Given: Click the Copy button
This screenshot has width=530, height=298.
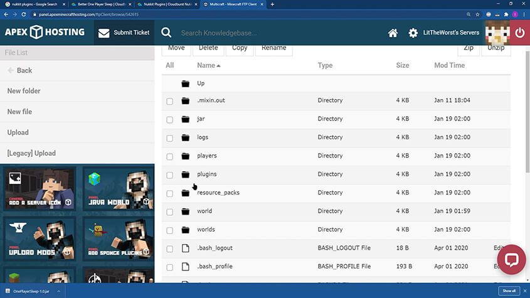Looking at the screenshot, I should 240,49.
